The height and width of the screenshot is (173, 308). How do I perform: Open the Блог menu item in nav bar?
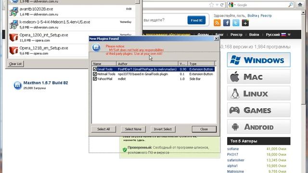(x=219, y=35)
